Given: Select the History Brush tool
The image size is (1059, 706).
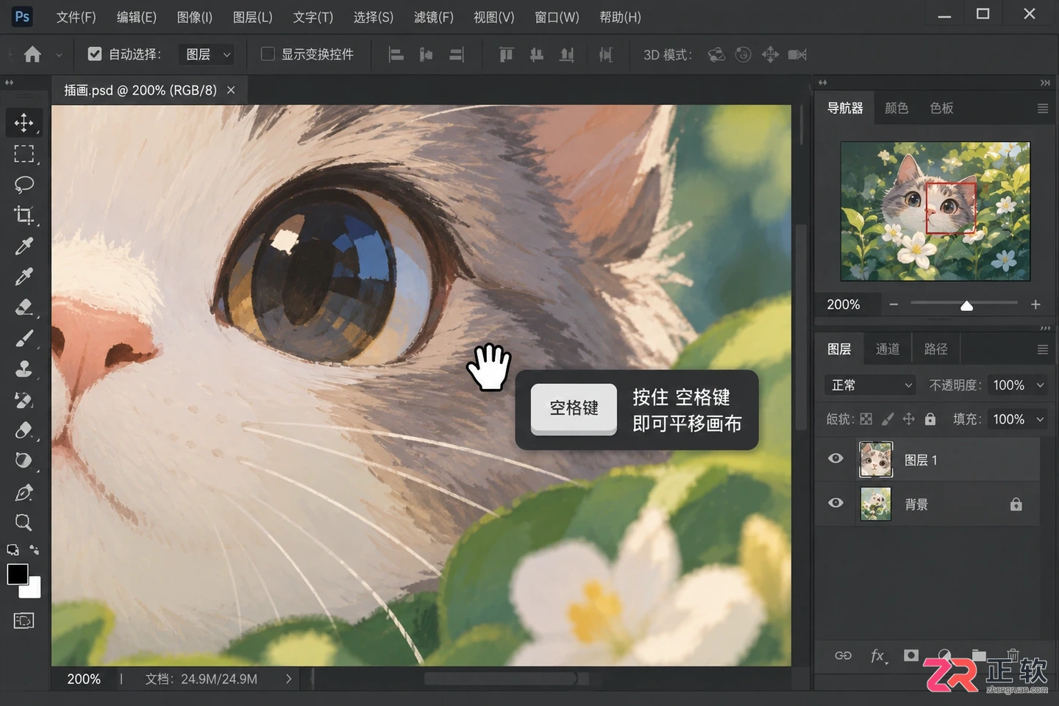Looking at the screenshot, I should [24, 399].
